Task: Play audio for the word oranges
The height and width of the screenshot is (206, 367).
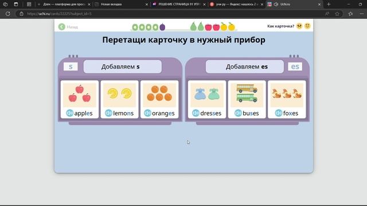Action: (x=147, y=113)
